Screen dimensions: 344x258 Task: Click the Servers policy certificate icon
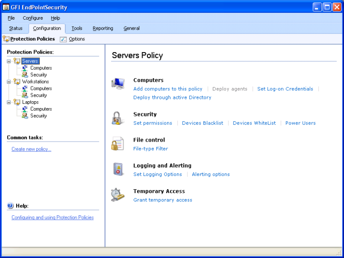pyautogui.click(x=17, y=61)
